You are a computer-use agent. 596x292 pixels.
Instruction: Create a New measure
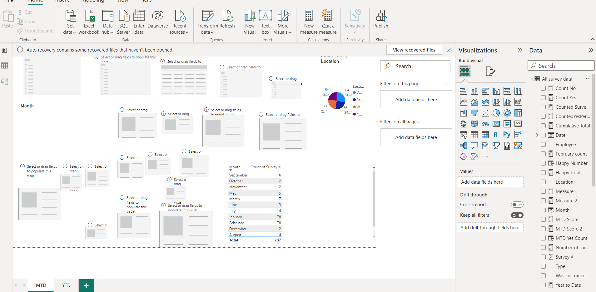pyautogui.click(x=309, y=22)
